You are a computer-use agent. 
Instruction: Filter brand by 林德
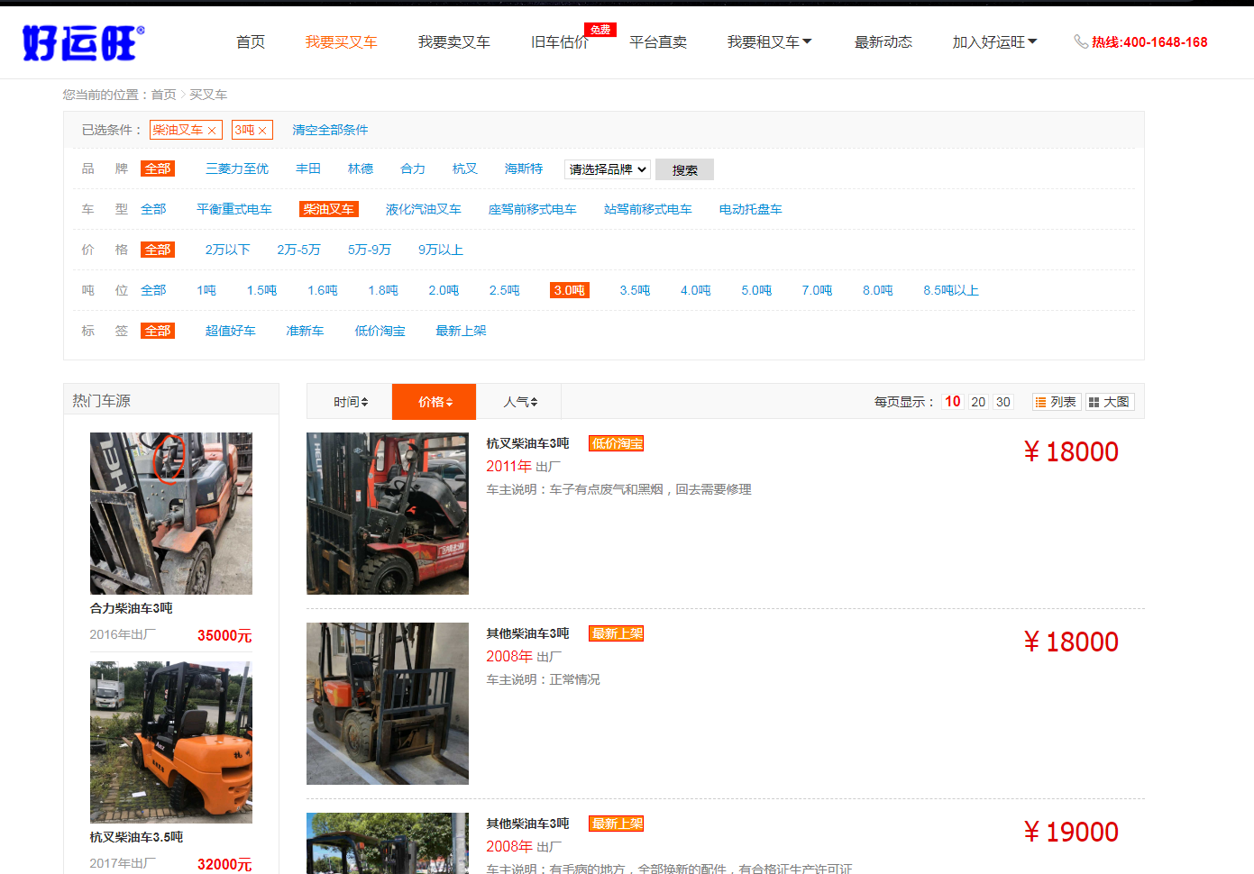pyautogui.click(x=361, y=168)
